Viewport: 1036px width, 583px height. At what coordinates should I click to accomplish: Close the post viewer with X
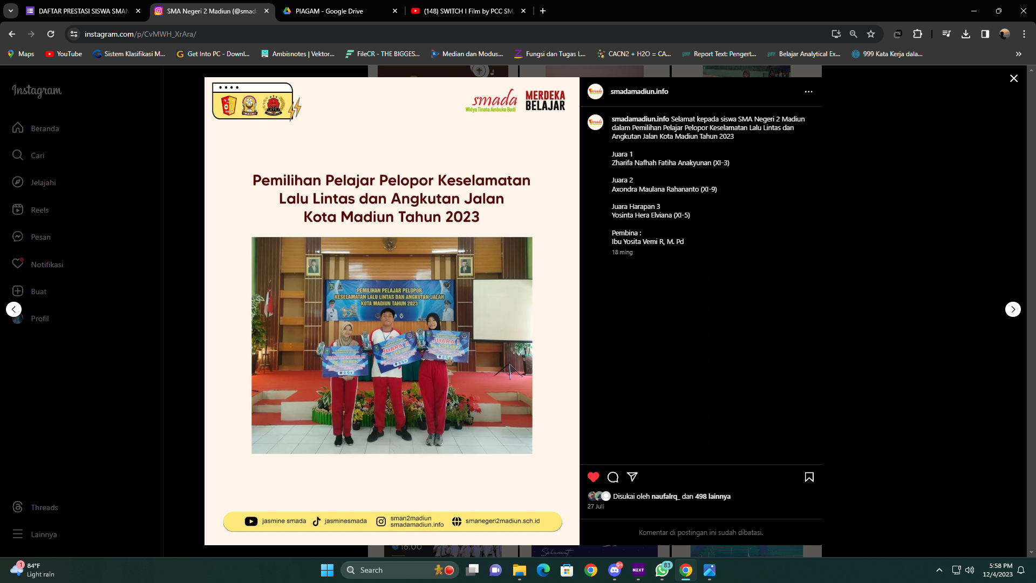tap(1014, 79)
